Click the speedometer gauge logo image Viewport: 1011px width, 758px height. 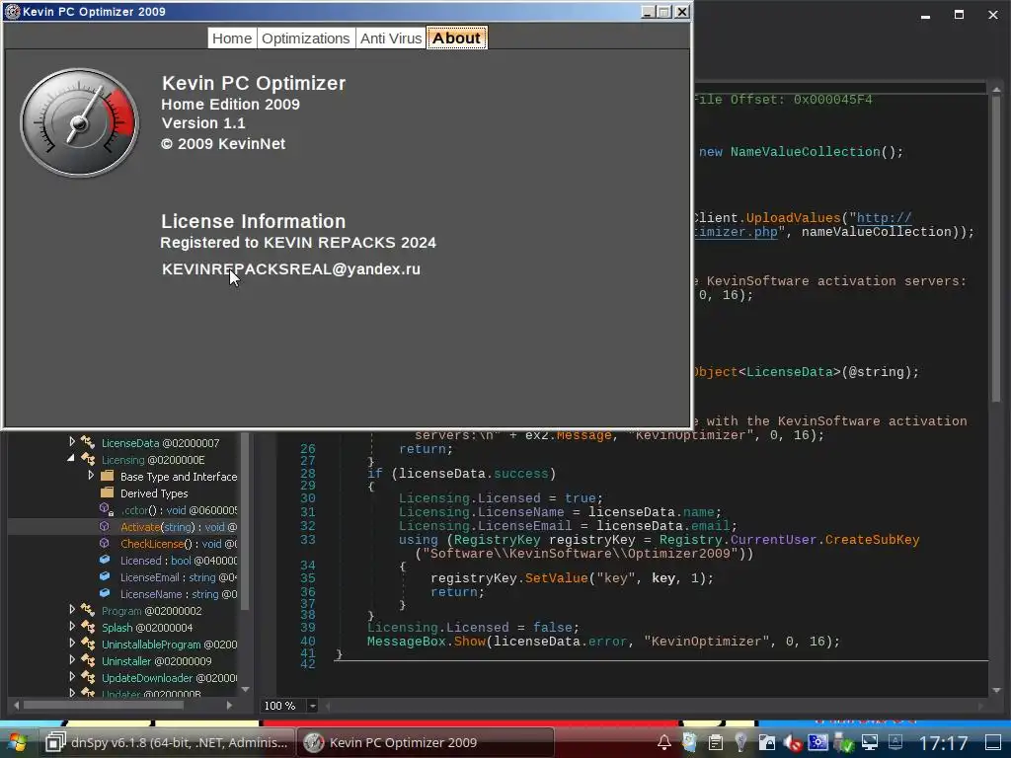coord(79,122)
